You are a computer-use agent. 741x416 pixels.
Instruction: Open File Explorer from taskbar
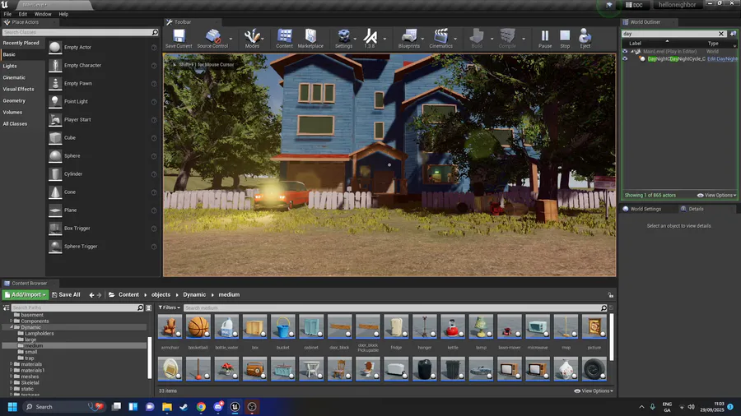(x=167, y=407)
